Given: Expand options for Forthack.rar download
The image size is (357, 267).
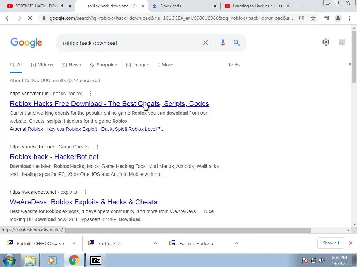Looking at the screenshot, I should pyautogui.click(x=155, y=243).
